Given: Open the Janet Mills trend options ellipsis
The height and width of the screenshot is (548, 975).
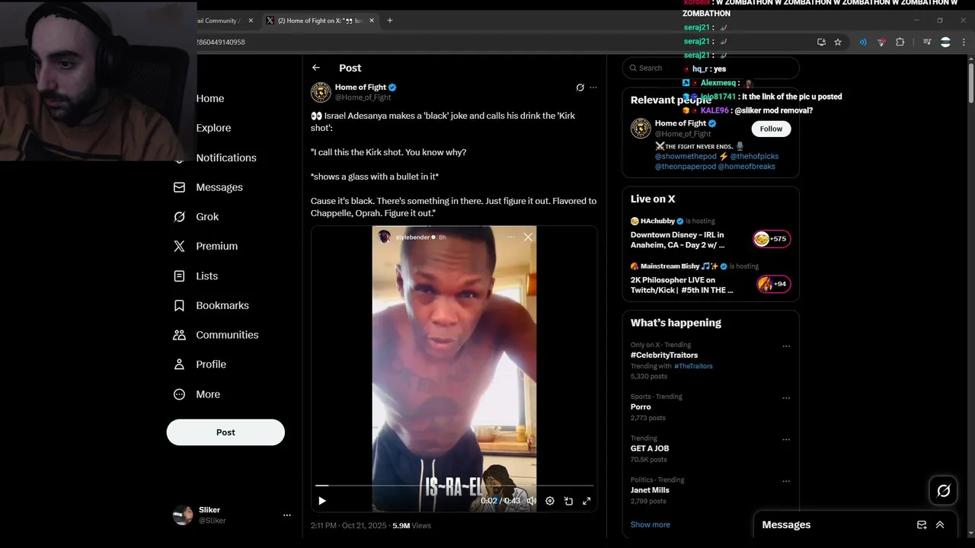Looking at the screenshot, I should click(786, 482).
